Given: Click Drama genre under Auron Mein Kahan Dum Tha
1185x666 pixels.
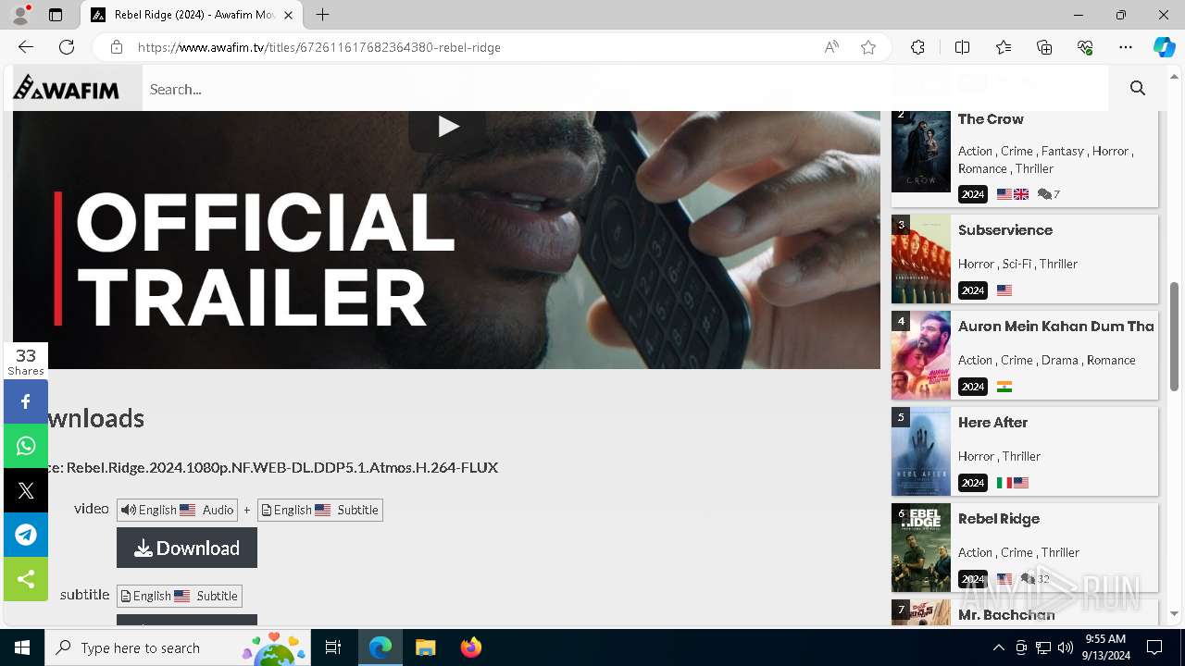Looking at the screenshot, I should click(1060, 360).
